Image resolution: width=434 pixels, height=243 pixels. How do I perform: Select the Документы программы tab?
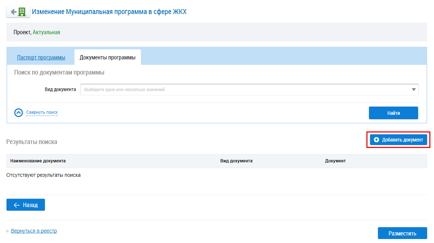coord(108,58)
